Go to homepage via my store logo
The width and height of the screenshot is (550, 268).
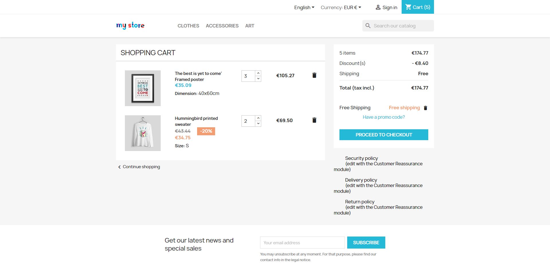pyautogui.click(x=130, y=26)
